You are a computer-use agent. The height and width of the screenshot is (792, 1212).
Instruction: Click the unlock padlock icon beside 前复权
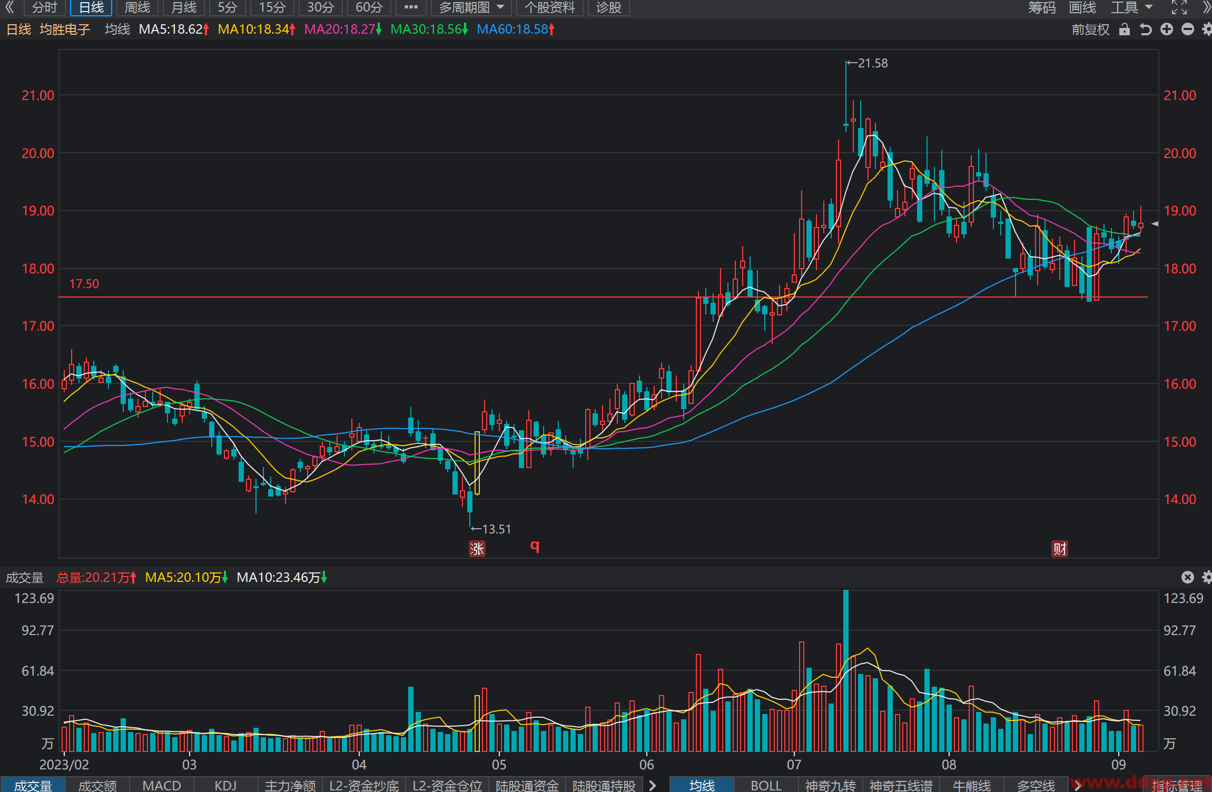click(1125, 29)
